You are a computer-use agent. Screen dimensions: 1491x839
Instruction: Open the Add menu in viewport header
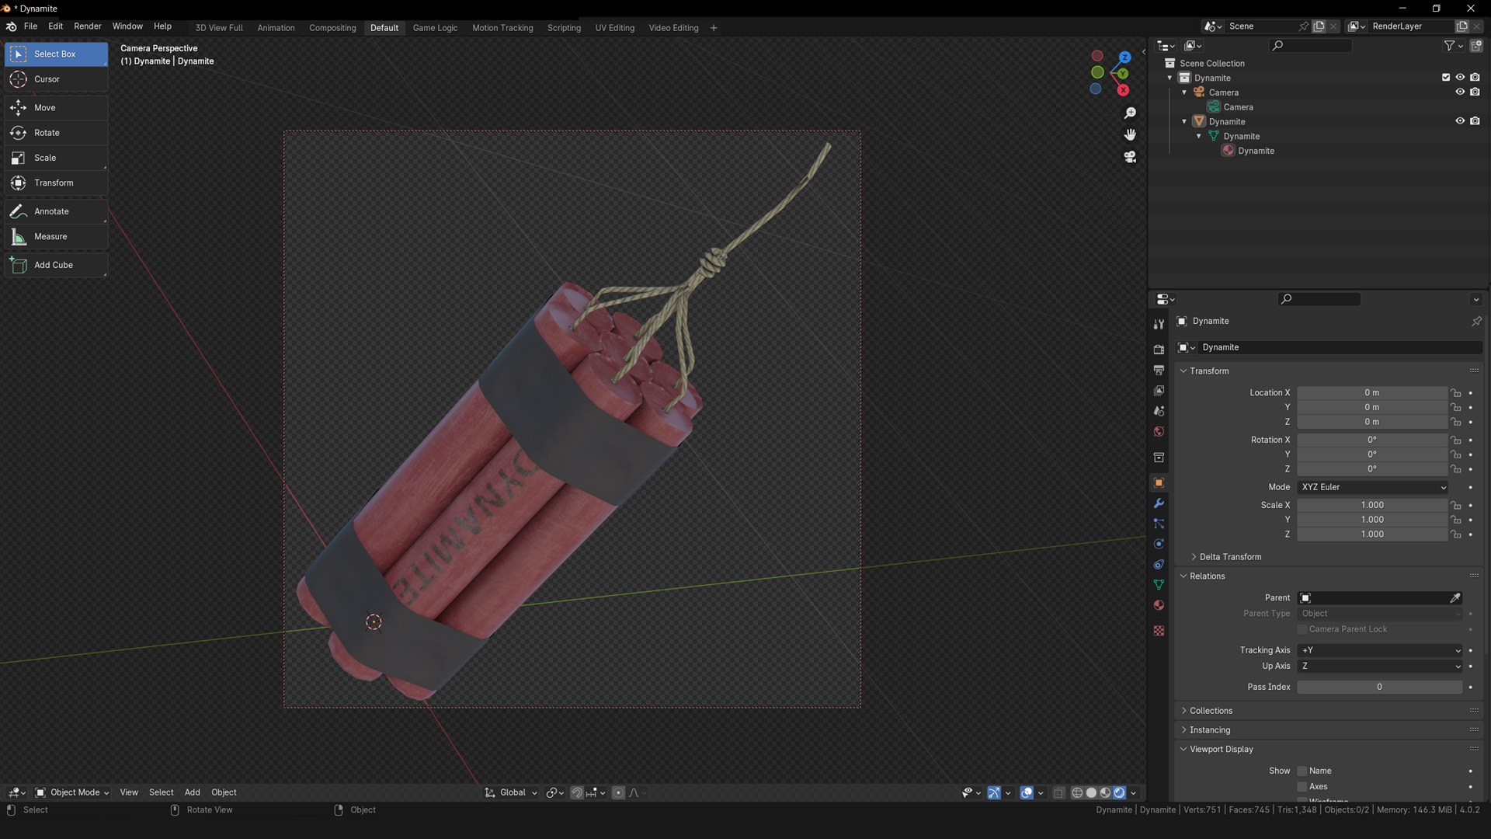[x=192, y=793]
